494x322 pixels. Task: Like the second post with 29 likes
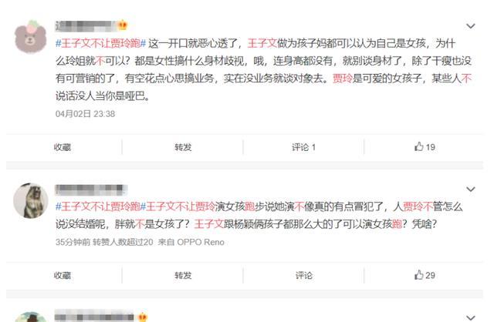(x=425, y=275)
